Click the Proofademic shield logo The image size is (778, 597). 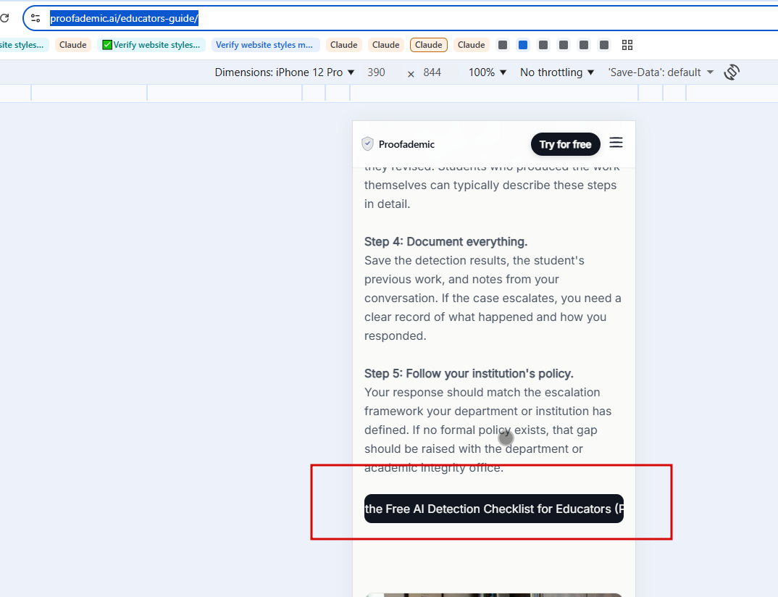click(x=367, y=144)
